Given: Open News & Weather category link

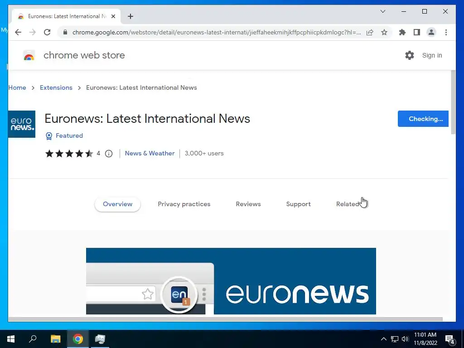Looking at the screenshot, I should 150,153.
